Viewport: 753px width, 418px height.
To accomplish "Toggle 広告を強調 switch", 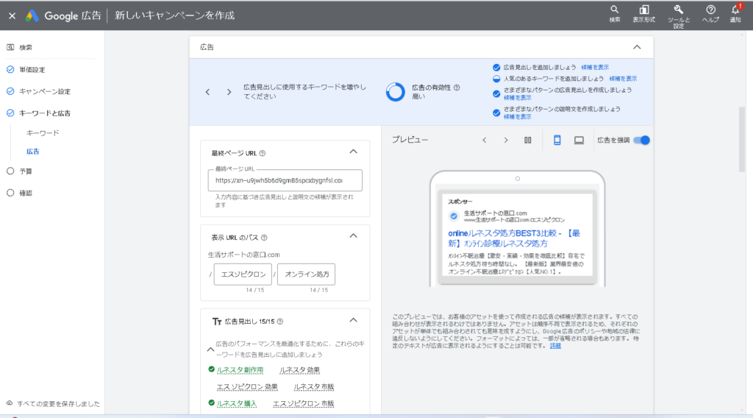I will coord(641,141).
